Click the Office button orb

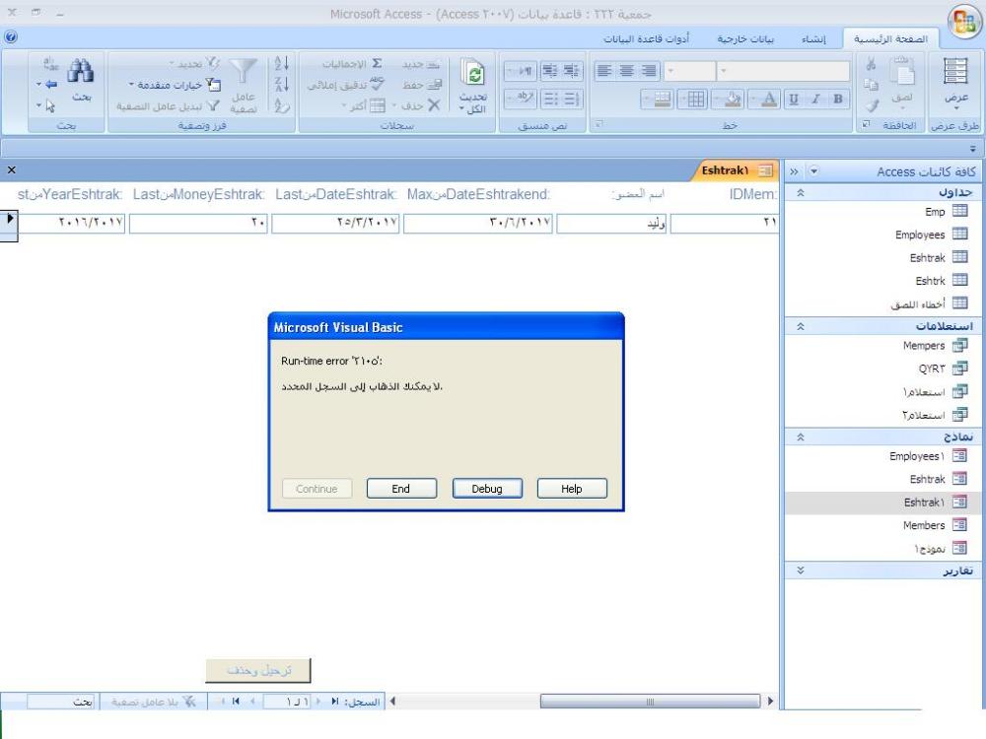point(964,22)
